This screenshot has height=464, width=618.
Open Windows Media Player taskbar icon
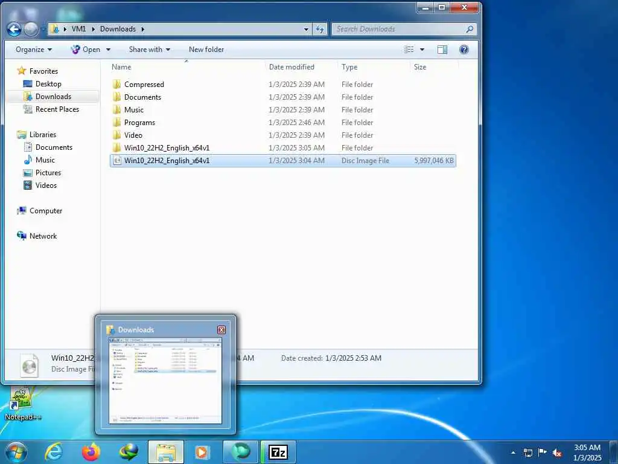203,452
